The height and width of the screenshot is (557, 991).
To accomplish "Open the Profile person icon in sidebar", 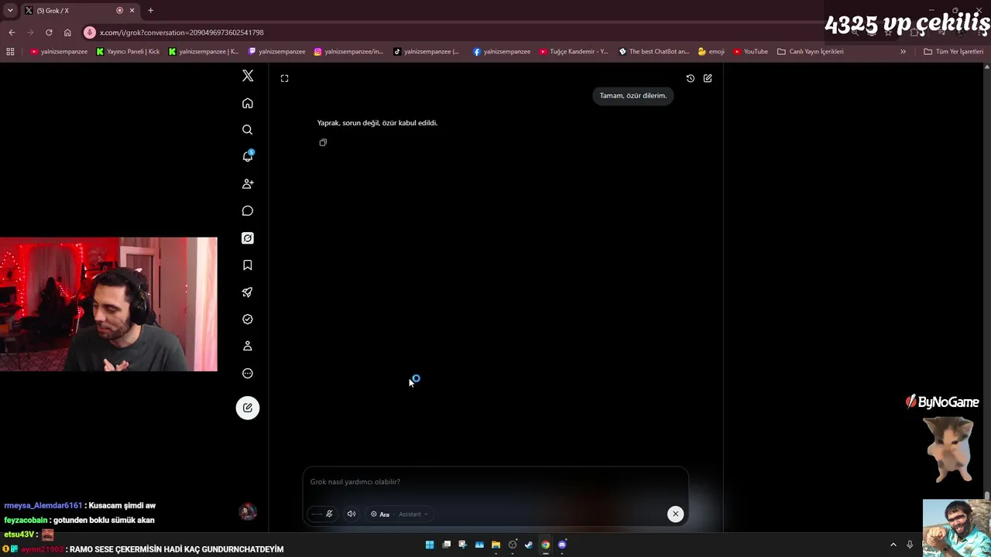I will [248, 347].
